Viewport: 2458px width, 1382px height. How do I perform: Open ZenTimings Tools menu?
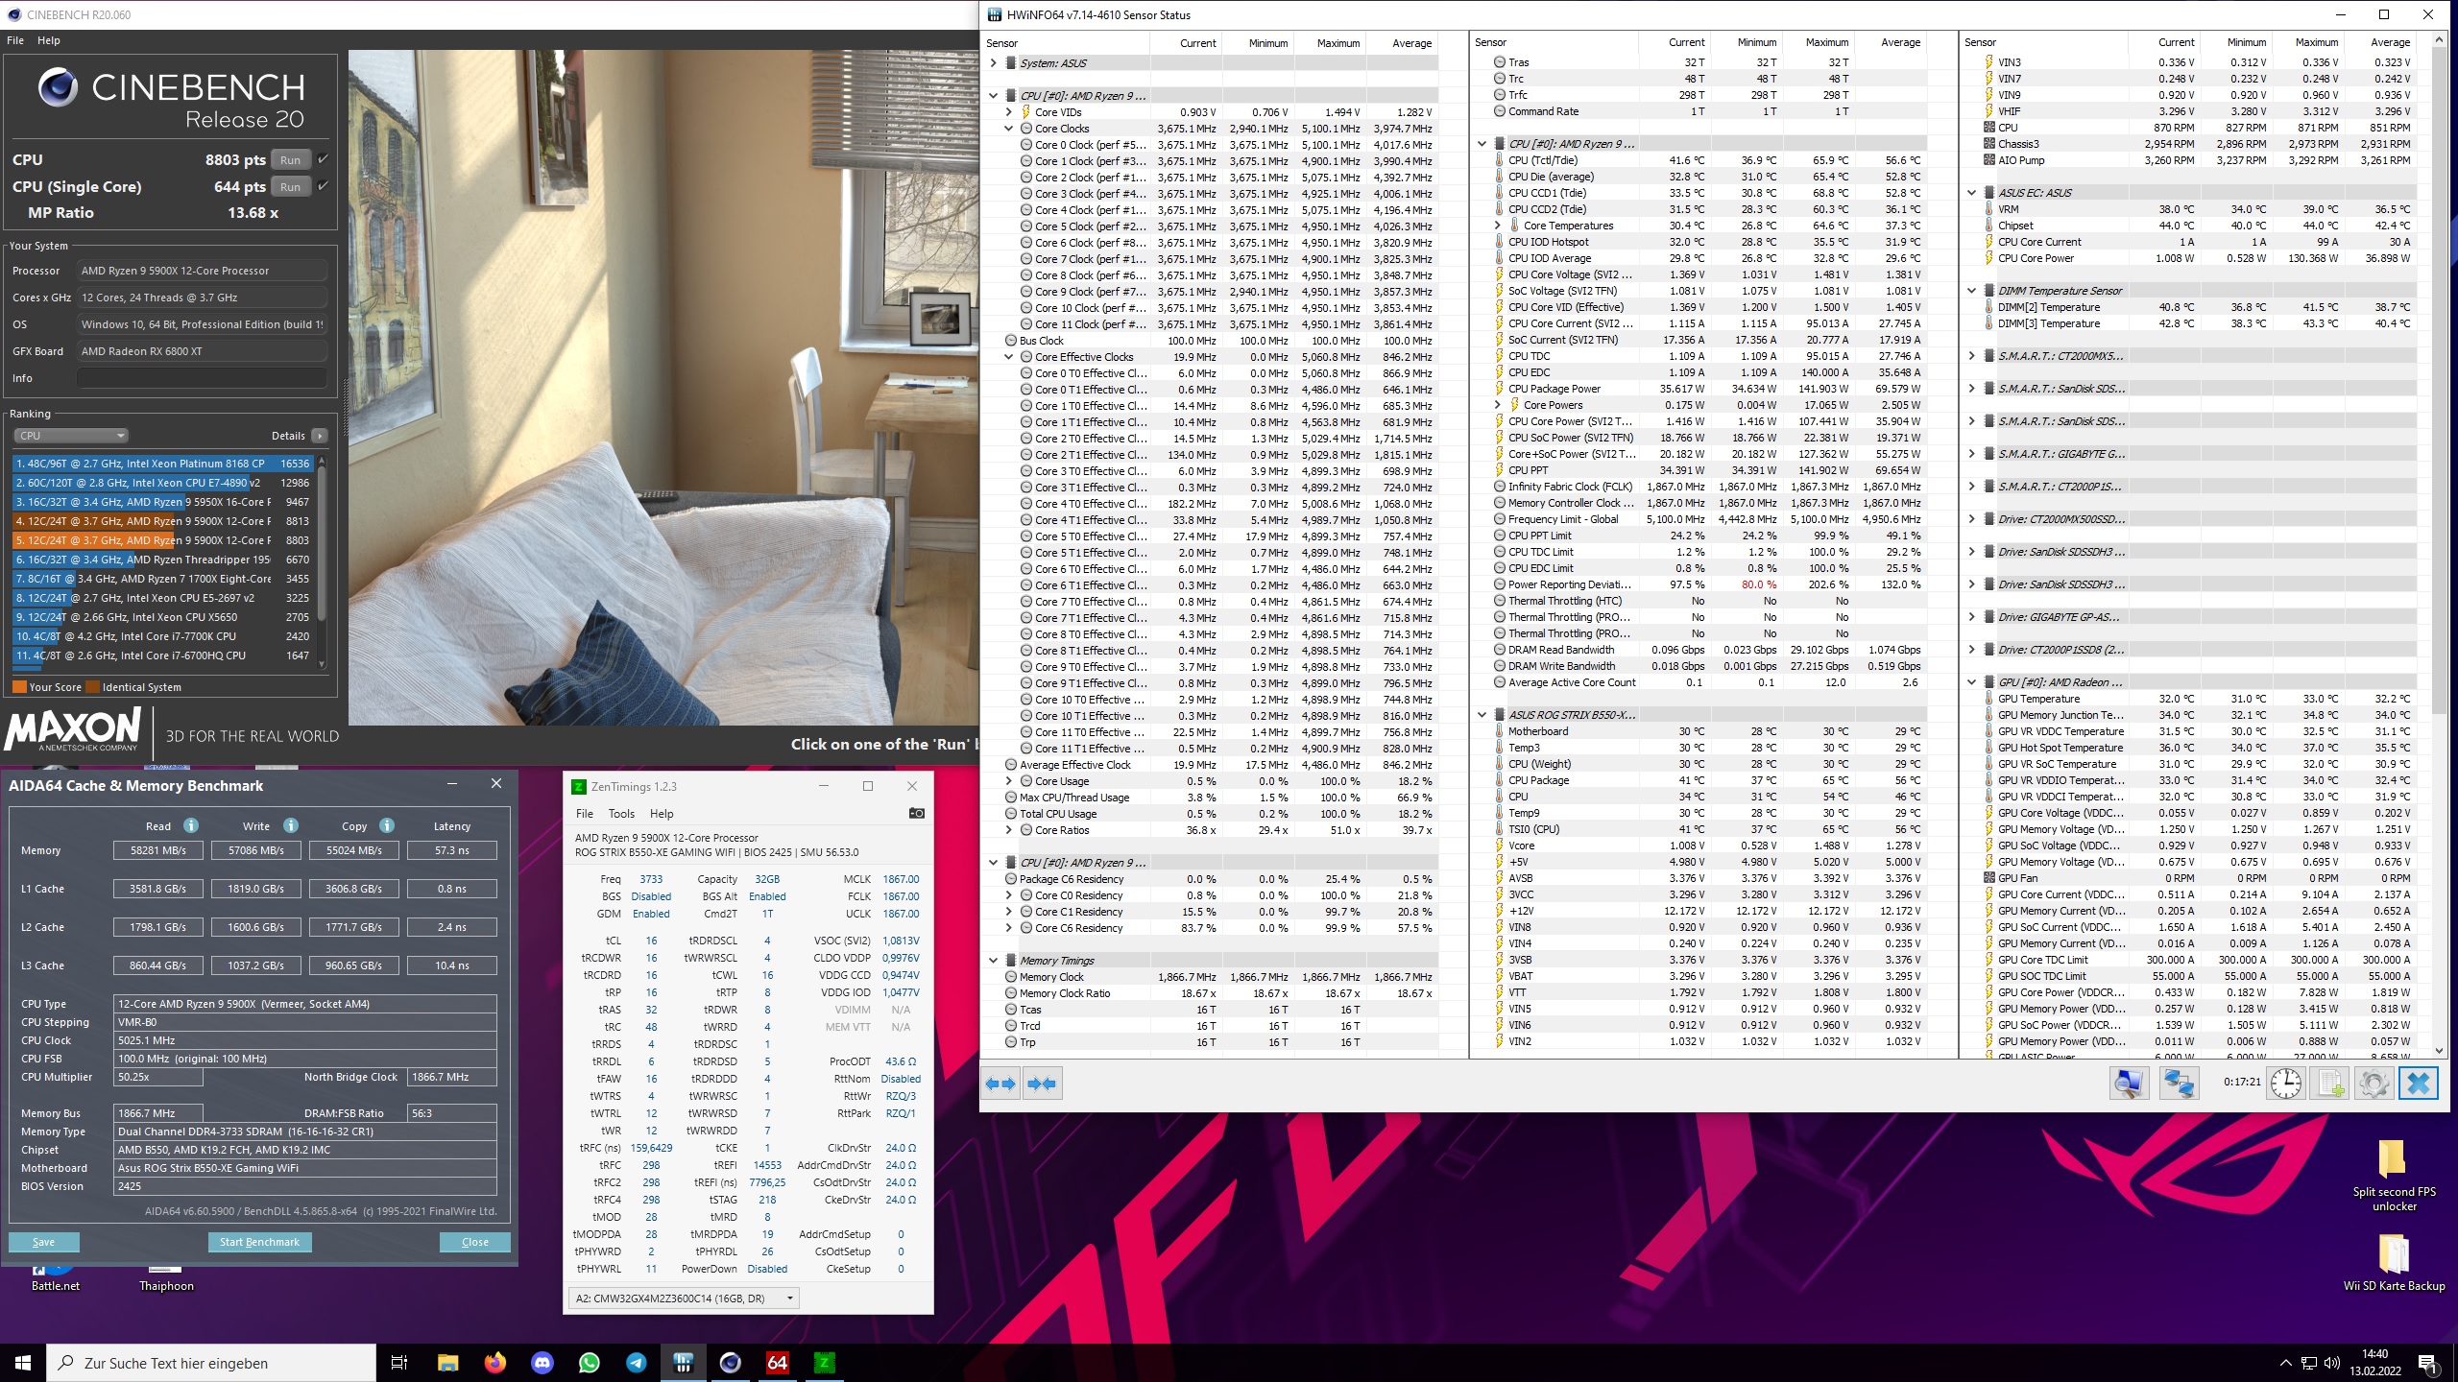pos(621,813)
